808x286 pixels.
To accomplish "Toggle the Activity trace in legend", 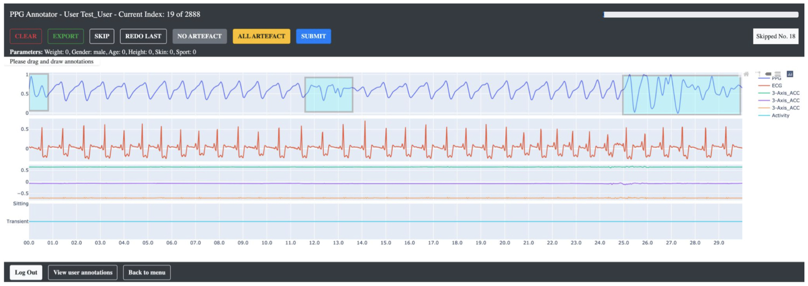I will [x=780, y=115].
